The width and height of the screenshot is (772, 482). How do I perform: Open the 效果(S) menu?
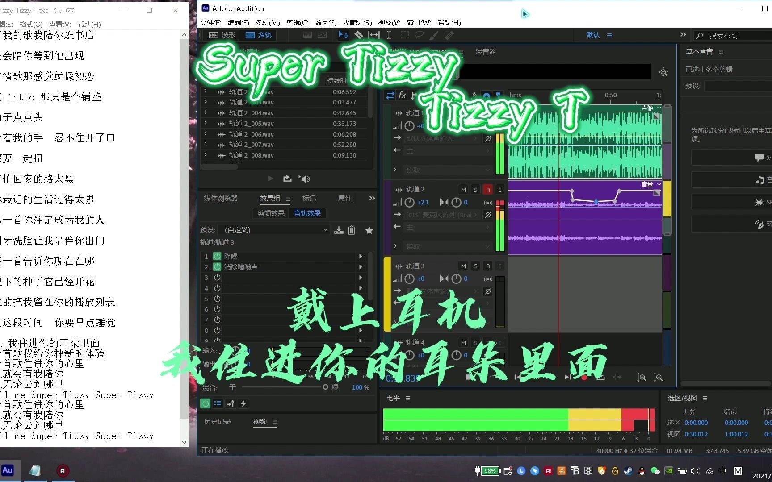point(326,22)
